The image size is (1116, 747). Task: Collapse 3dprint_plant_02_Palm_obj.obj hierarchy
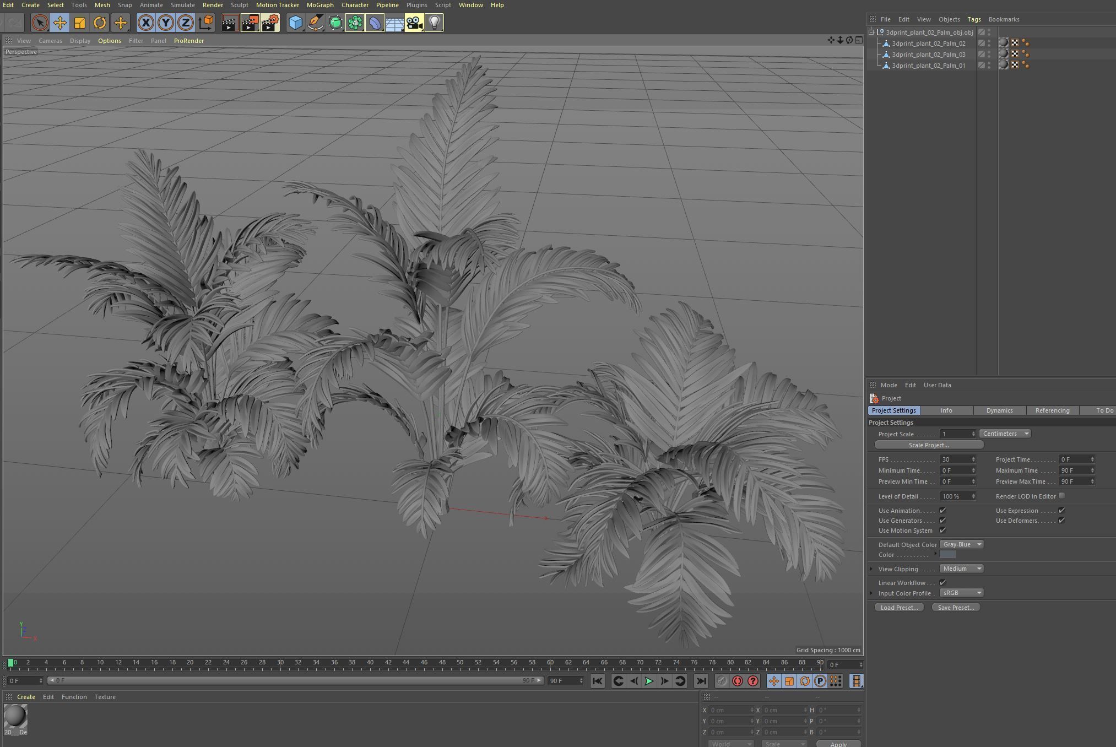coord(871,33)
